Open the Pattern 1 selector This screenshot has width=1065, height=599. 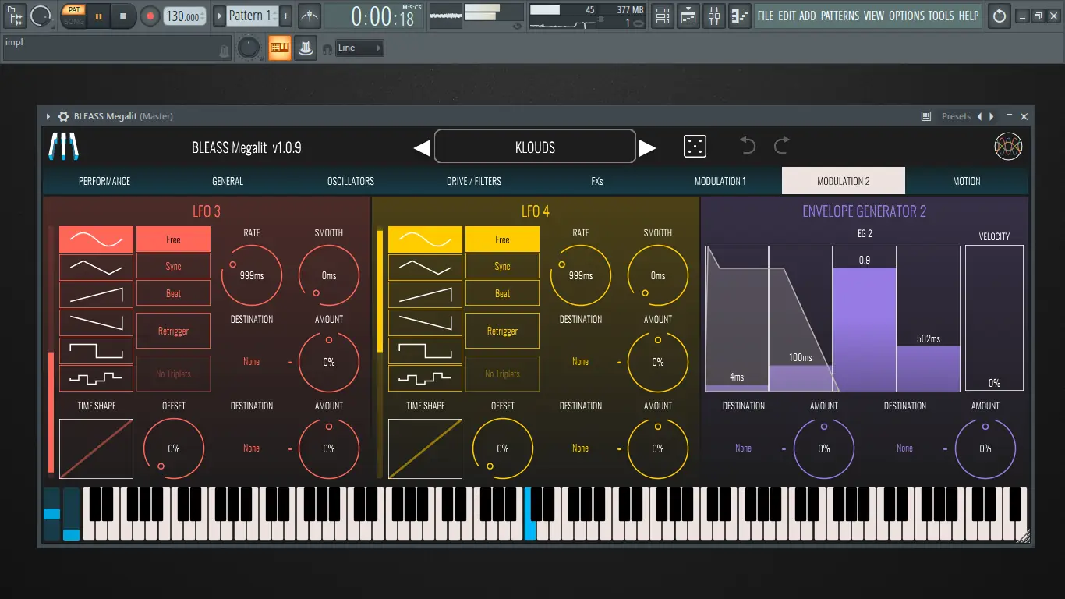[251, 16]
